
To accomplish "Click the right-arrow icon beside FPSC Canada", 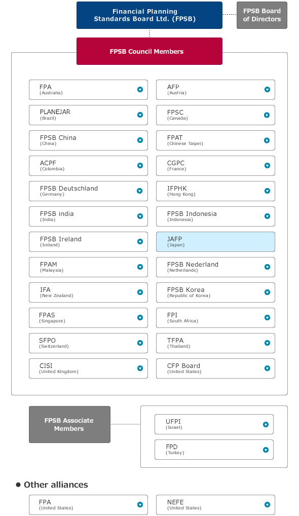I will point(267,115).
